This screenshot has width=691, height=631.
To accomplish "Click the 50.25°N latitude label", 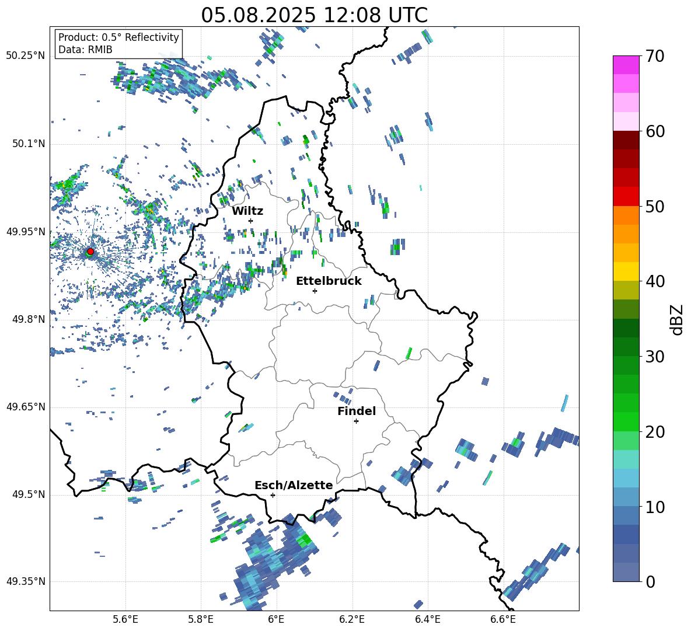I will click(x=26, y=56).
